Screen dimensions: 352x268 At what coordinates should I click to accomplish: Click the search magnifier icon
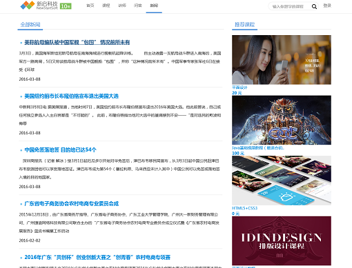pyautogui.click(x=314, y=7)
